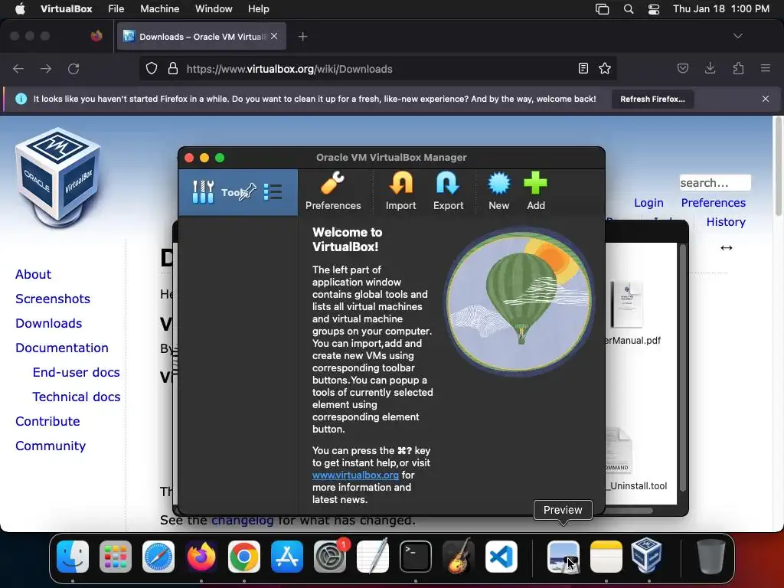The height and width of the screenshot is (588, 784).
Task: Open Finder from the Dock
Action: click(x=73, y=557)
